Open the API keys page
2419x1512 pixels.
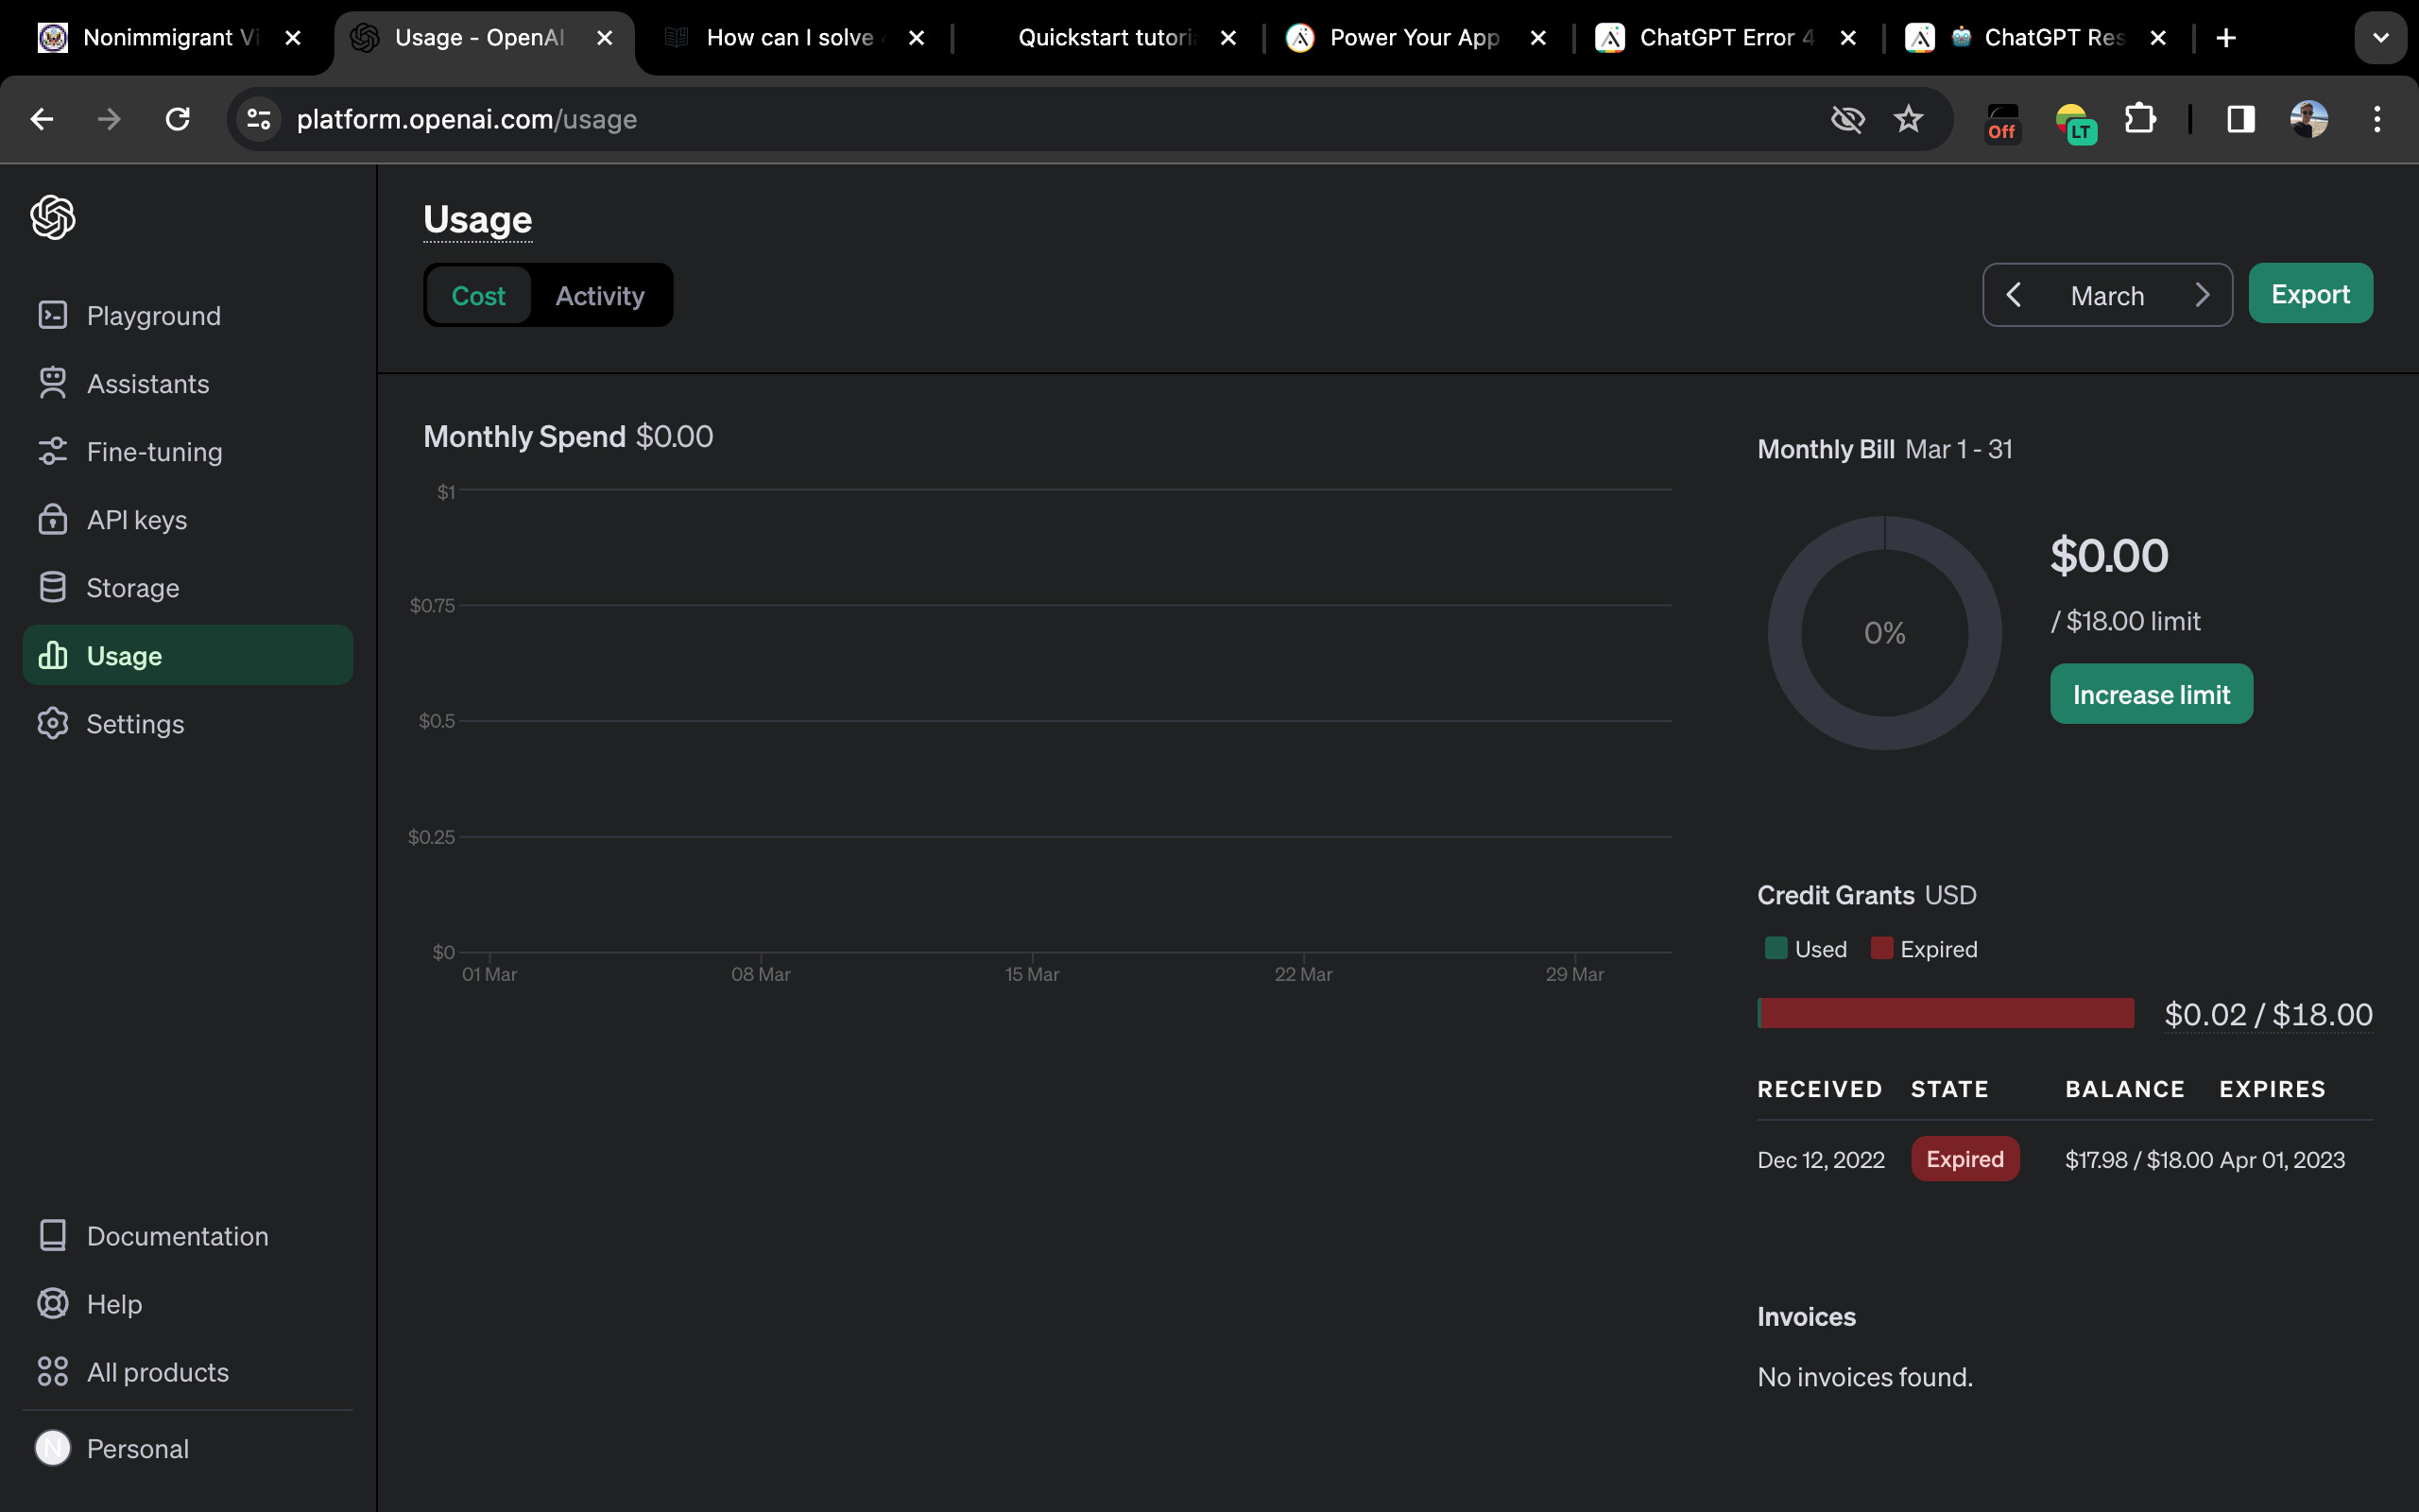136,520
